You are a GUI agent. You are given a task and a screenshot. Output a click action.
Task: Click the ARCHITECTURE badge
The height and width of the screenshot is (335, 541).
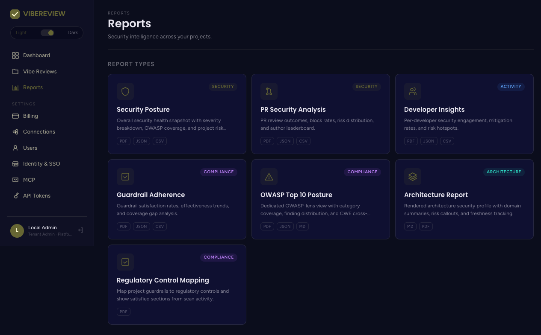click(504, 172)
